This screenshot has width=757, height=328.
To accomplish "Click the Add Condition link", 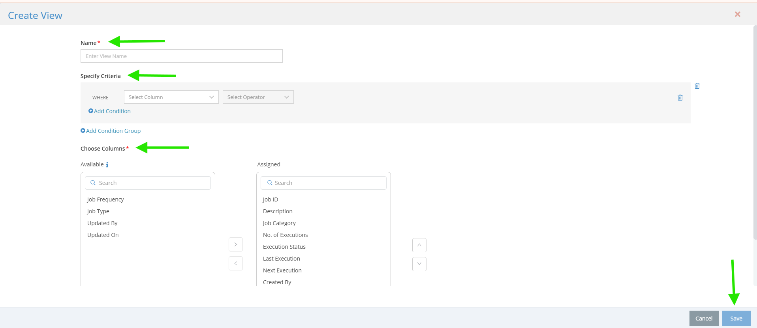I will coord(112,111).
